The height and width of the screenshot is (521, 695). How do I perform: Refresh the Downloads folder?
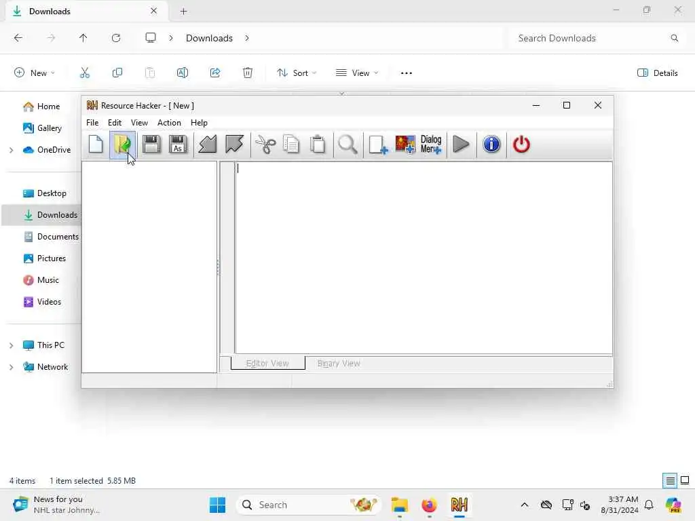coord(116,38)
